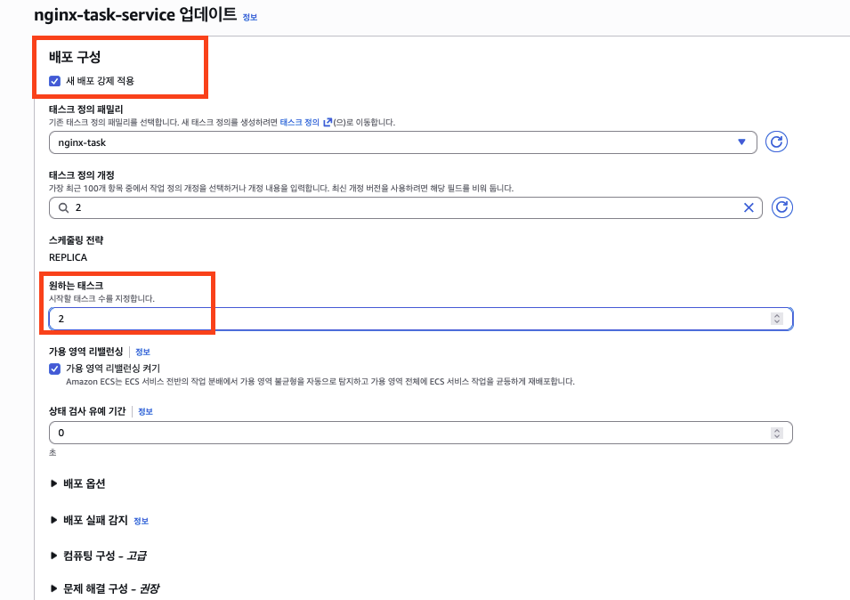Screen dimensions: 850x600
Task: Disable the 가용 영역 리밸런싱 켜기 checkbox
Action: [x=55, y=368]
